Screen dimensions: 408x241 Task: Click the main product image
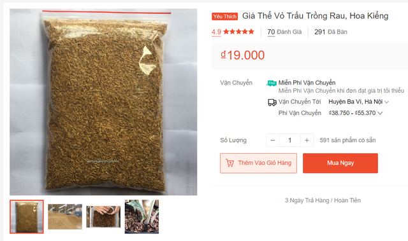[x=103, y=102]
